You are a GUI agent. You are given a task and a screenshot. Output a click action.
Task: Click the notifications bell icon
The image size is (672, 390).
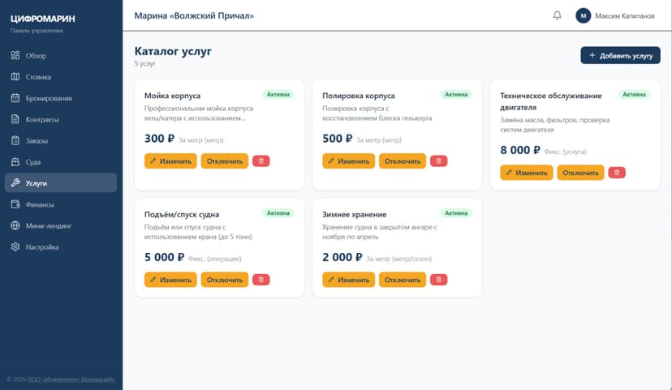557,15
